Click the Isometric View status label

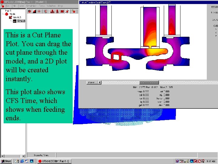41,155
